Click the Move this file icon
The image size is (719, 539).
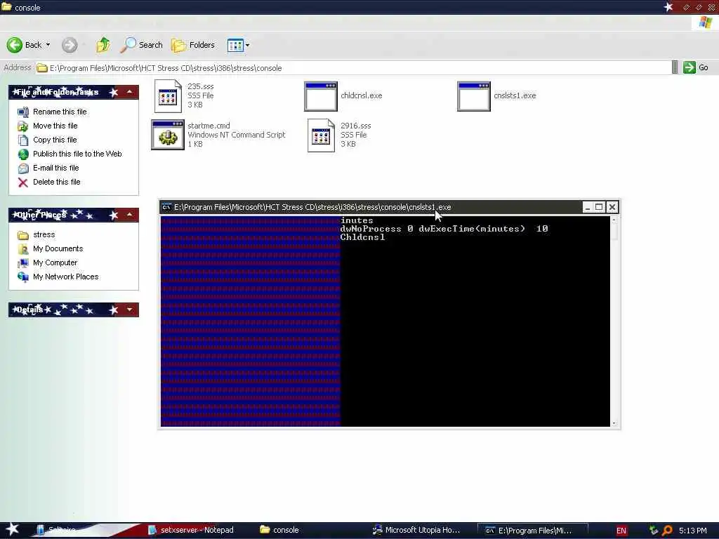tap(23, 126)
